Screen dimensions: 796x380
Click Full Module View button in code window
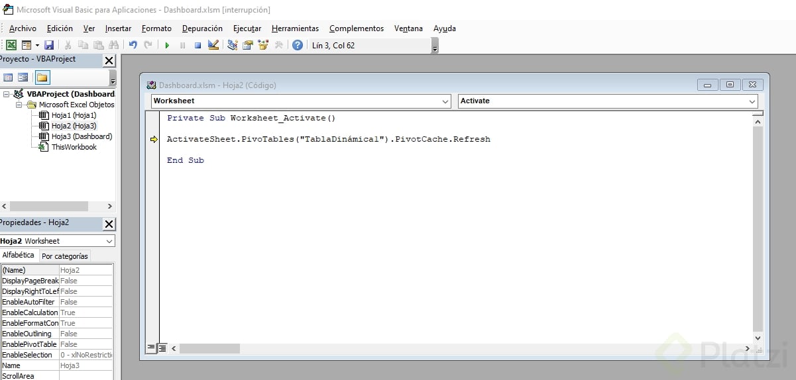(162, 348)
